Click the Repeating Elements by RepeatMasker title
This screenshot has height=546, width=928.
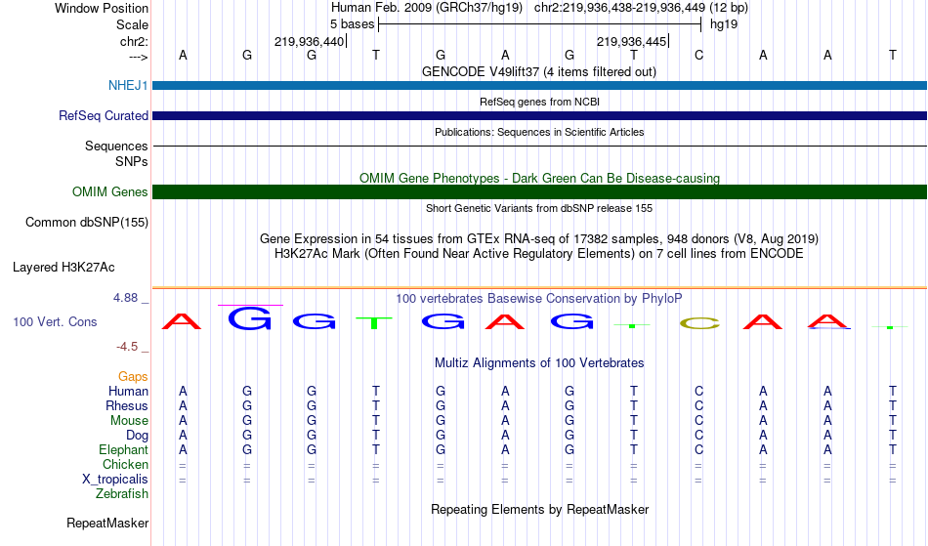(540, 509)
